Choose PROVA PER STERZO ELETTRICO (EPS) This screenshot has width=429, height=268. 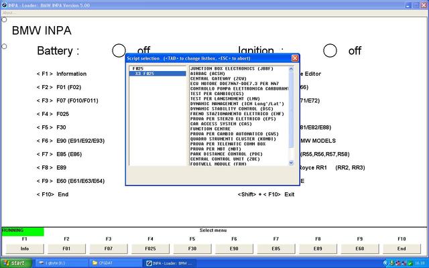(233, 119)
